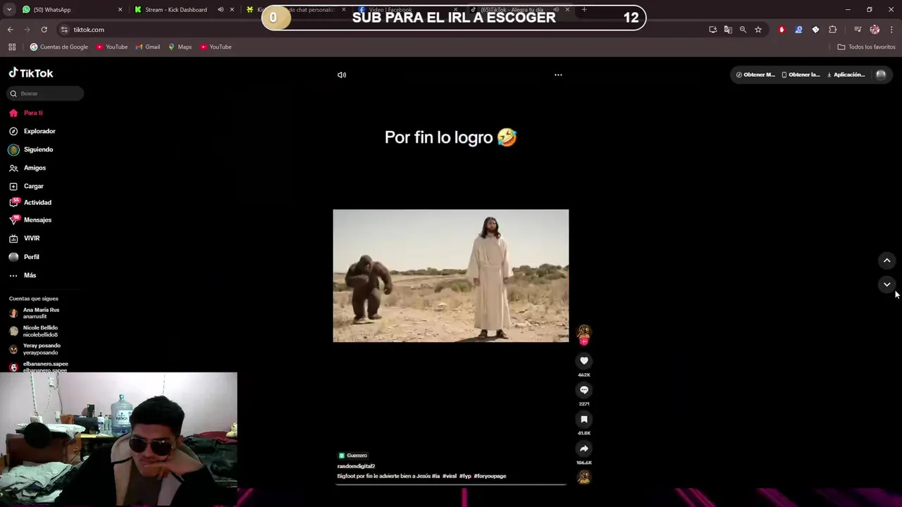
Task: Click the zoom magnifier icon in address bar
Action: 743,30
